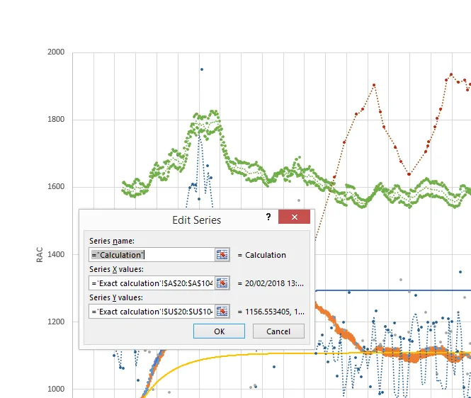Click the '= 20/02/2018 13:...' preview text
471x398 pixels.
[x=271, y=283]
